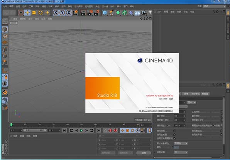This screenshot has height=160, width=230.
Task: Open 文件 menu in main menu bar
Action: [x=5, y=7]
